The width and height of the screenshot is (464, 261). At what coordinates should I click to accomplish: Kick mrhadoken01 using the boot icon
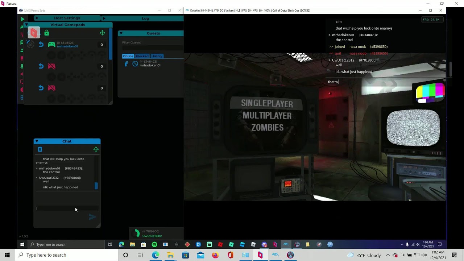point(126,64)
